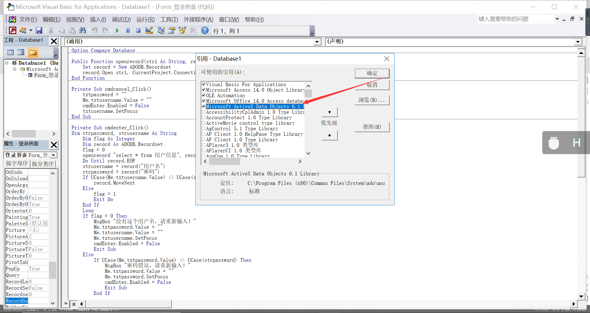Check ActiveMovie control type library
The image size is (590, 313).
tap(203, 123)
